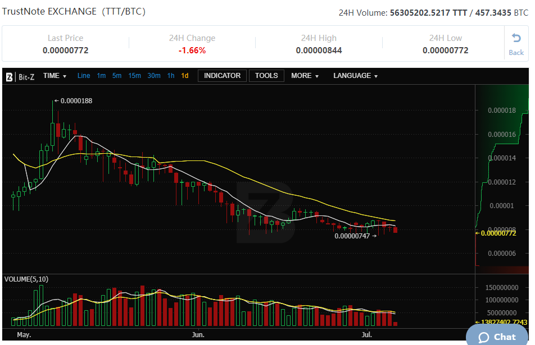This screenshot has height=345, width=535.
Task: Open the LANGUAGE dropdown
Action: [356, 76]
